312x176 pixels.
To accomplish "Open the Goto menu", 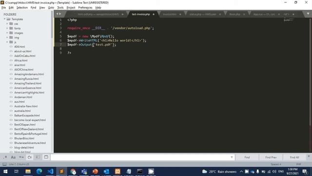I will [51, 8].
